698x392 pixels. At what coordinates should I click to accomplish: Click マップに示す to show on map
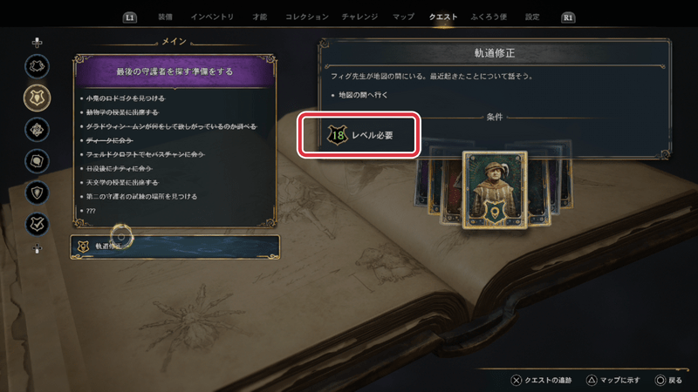[613, 381]
